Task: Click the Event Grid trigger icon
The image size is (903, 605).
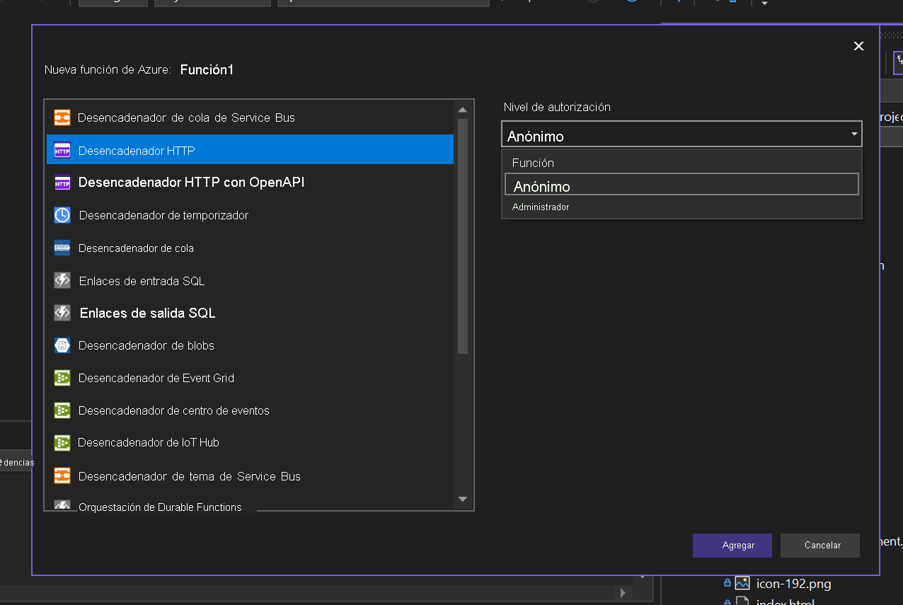Action: click(x=62, y=378)
